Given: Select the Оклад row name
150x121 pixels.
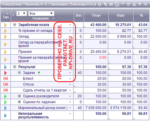Looking at the screenshot, I should (x=24, y=36).
